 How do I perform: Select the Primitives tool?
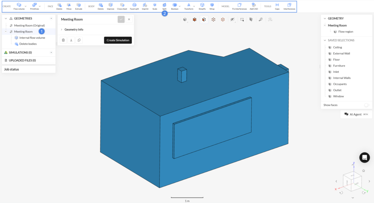(34, 6)
